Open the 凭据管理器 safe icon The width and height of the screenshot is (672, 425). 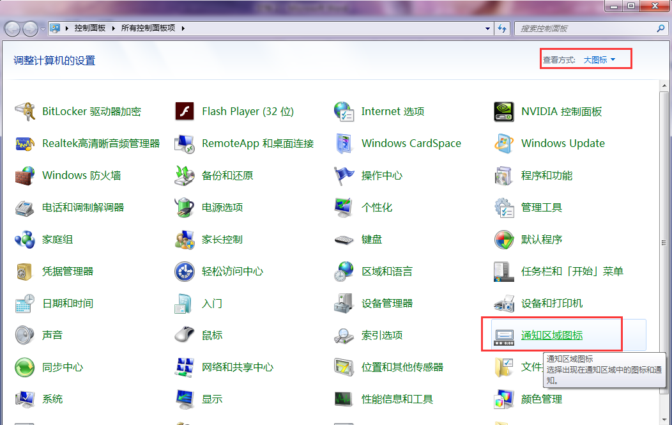pos(25,272)
